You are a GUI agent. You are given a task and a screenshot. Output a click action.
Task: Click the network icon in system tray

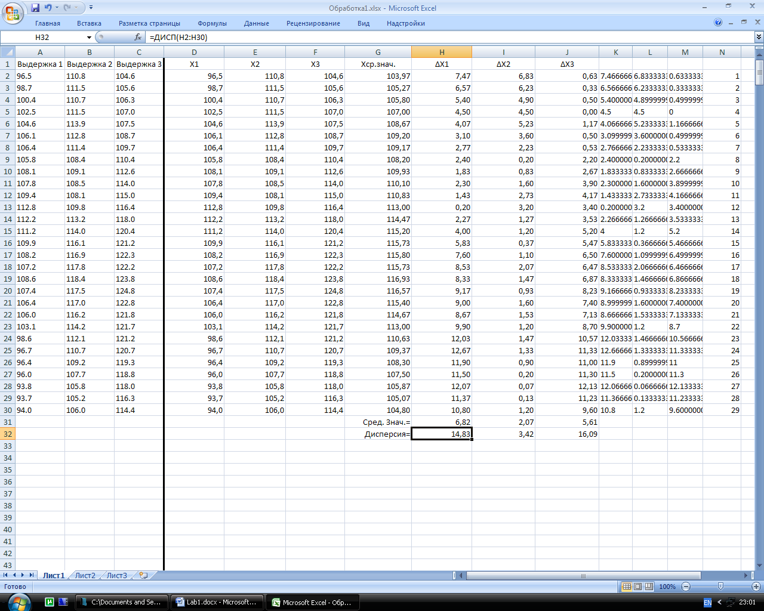coord(731,603)
